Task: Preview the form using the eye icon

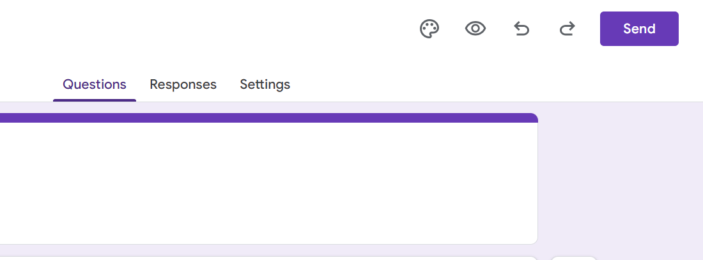Action: [475, 29]
